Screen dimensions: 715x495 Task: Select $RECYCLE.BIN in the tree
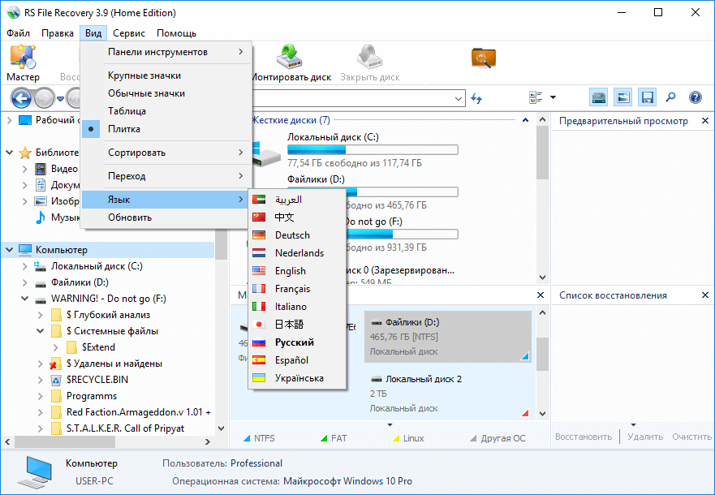click(x=97, y=380)
